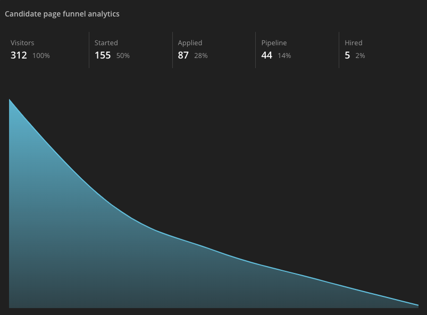The height and width of the screenshot is (315, 427).
Task: Click the 50% started percentage
Action: point(123,56)
